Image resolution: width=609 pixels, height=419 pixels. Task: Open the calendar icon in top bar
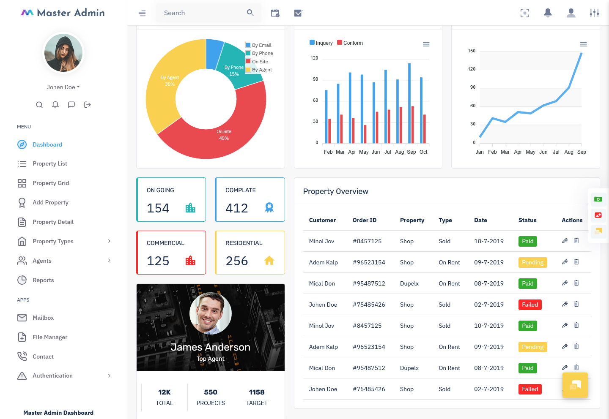[275, 13]
